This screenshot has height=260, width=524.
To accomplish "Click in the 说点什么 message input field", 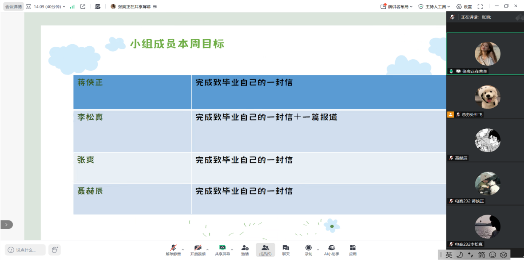I will coord(25,250).
